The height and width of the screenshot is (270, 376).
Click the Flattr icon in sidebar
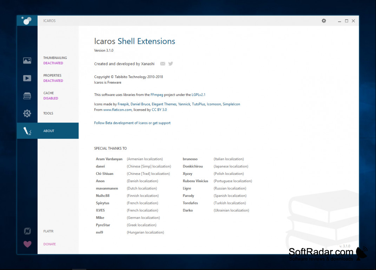coord(27,231)
